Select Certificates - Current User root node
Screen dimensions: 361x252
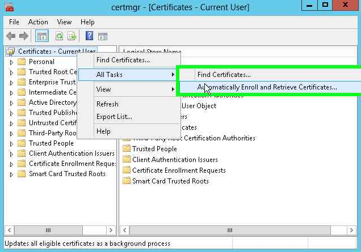[57, 51]
